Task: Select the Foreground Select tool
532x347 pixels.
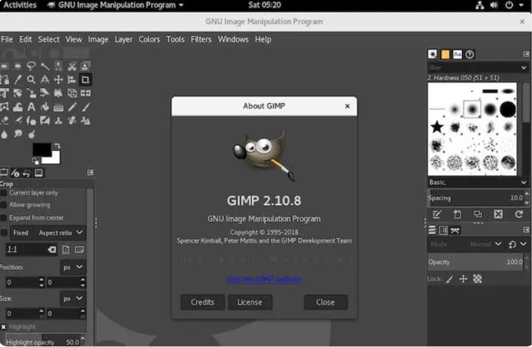Action: pos(85,66)
